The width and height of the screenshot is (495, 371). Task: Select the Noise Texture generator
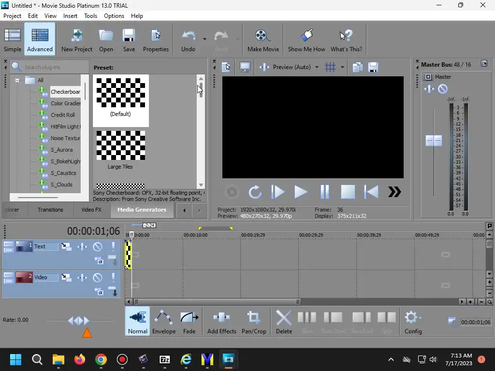65,138
